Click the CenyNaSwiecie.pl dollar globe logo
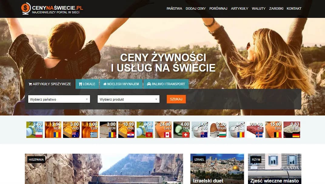325x184 pixels. [26, 8]
